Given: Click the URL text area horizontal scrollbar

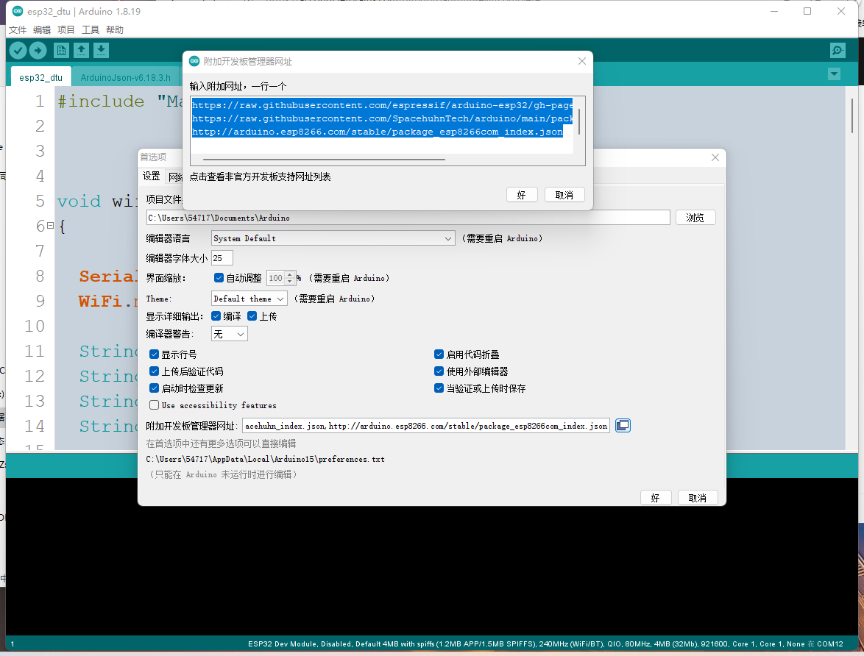Looking at the screenshot, I should click(324, 159).
